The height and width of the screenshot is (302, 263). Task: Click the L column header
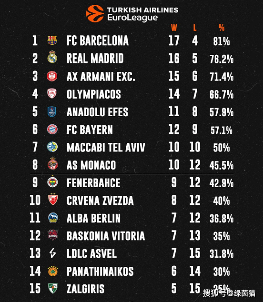tap(195, 28)
